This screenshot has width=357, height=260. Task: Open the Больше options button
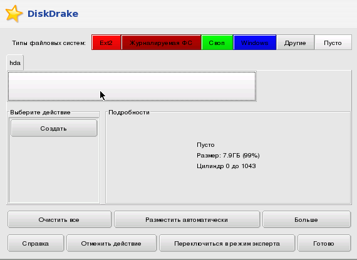[306, 219]
